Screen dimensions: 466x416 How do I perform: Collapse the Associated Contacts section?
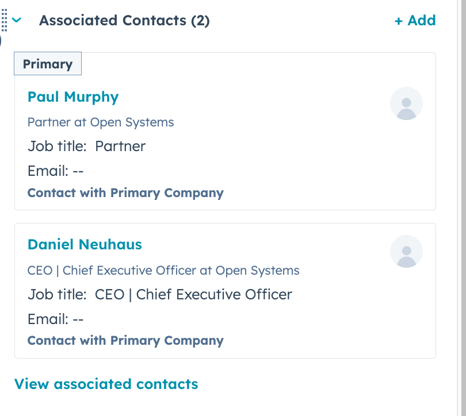click(17, 21)
